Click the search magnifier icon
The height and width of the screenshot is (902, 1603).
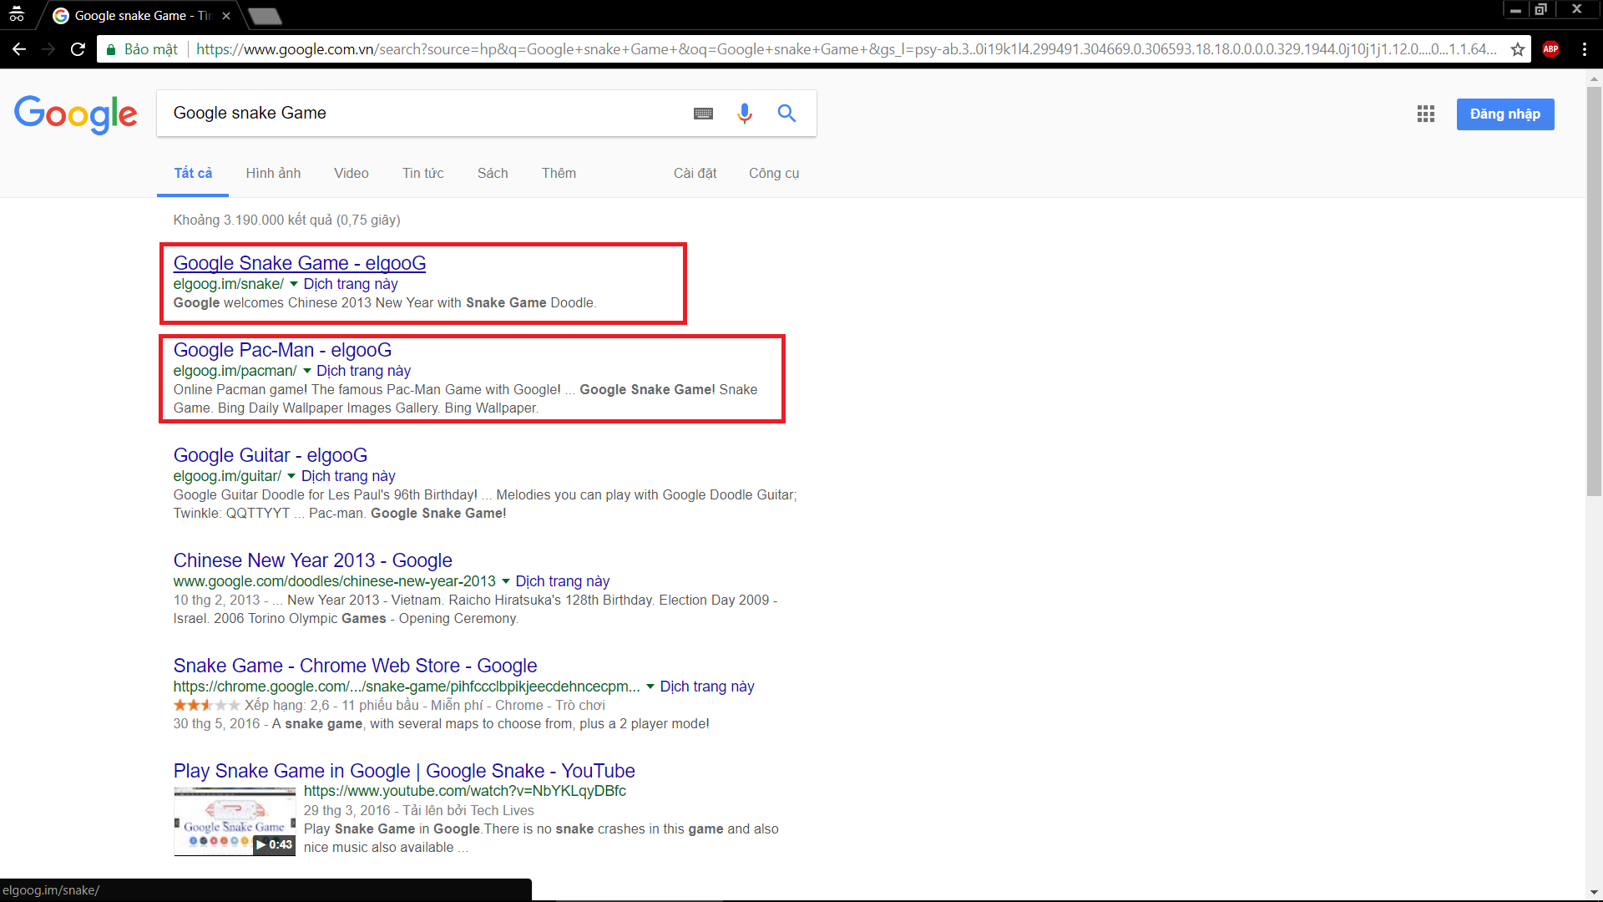(786, 113)
